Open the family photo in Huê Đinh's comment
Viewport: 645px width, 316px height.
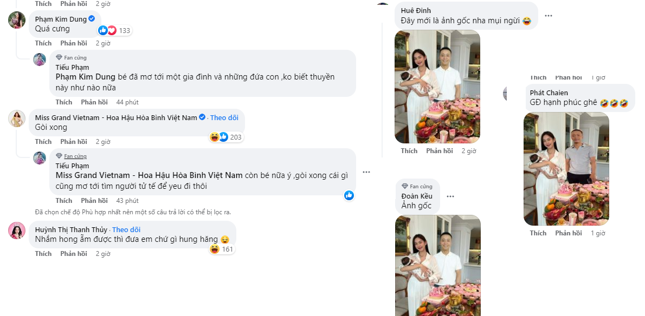pos(437,87)
